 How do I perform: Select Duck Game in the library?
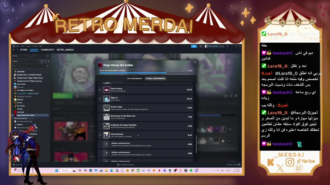tap(21, 84)
